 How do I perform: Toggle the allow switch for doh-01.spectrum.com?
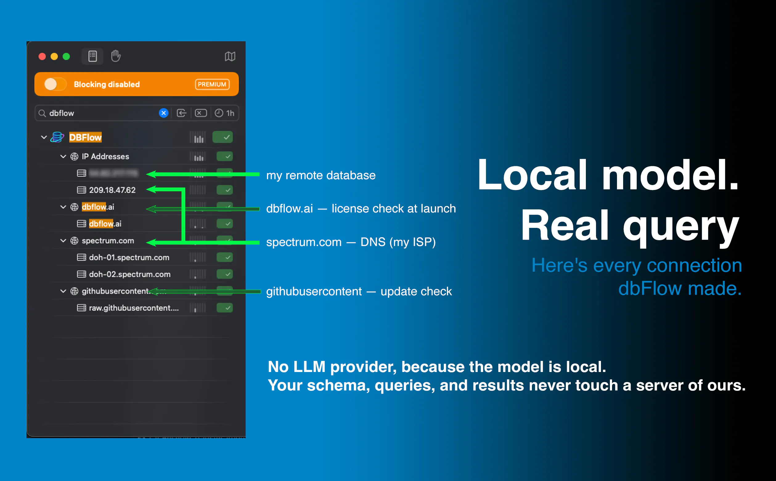point(224,257)
